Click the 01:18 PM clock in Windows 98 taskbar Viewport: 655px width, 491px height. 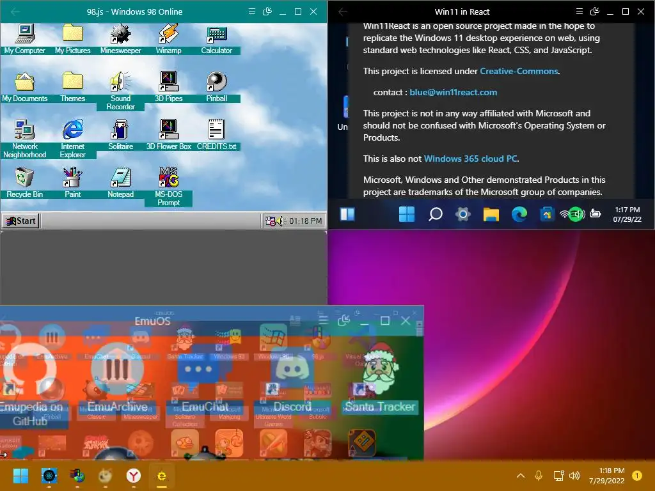point(305,221)
